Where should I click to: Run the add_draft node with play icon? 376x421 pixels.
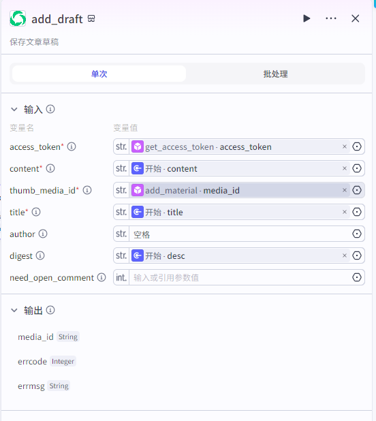pos(307,18)
